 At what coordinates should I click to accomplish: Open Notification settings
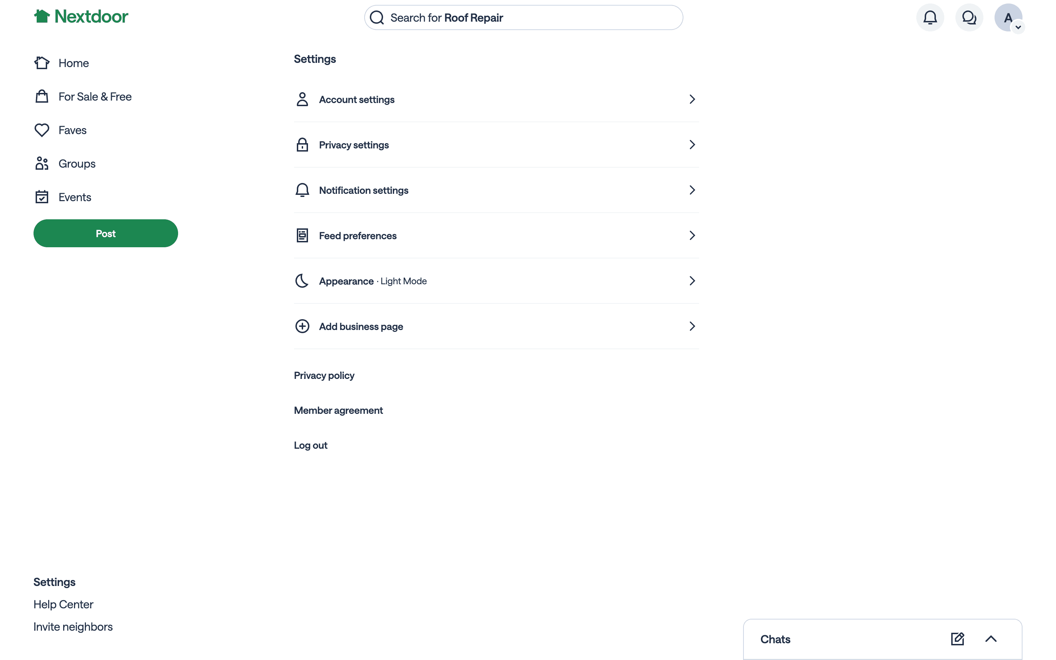pos(496,190)
